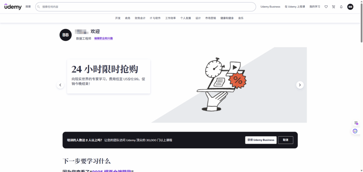
Task: Click the 编辑职业和兴趣 link
Action: pos(104,38)
